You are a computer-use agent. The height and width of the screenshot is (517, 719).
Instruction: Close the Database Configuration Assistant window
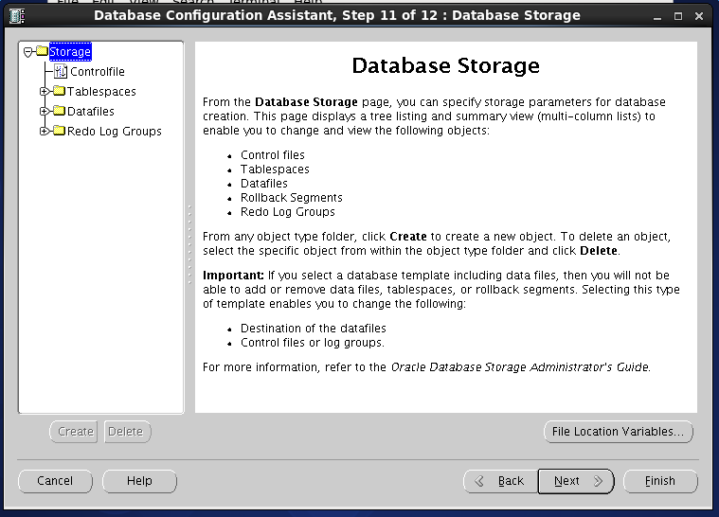[x=700, y=16]
